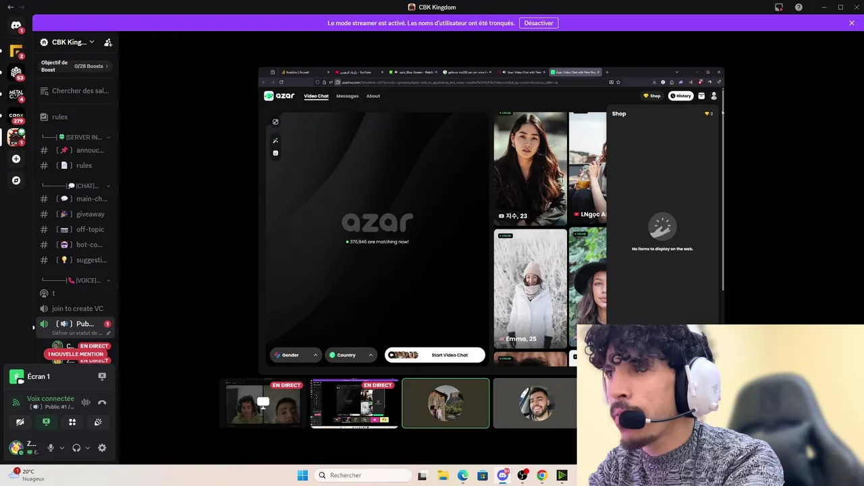Toggle camera on in voice panel
Image resolution: width=864 pixels, height=486 pixels.
[x=20, y=422]
